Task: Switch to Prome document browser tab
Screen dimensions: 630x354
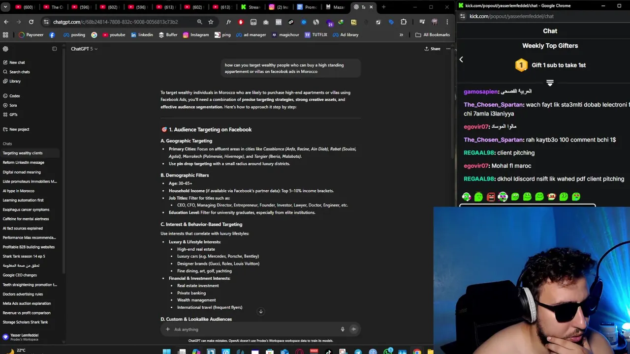Action: click(x=307, y=7)
